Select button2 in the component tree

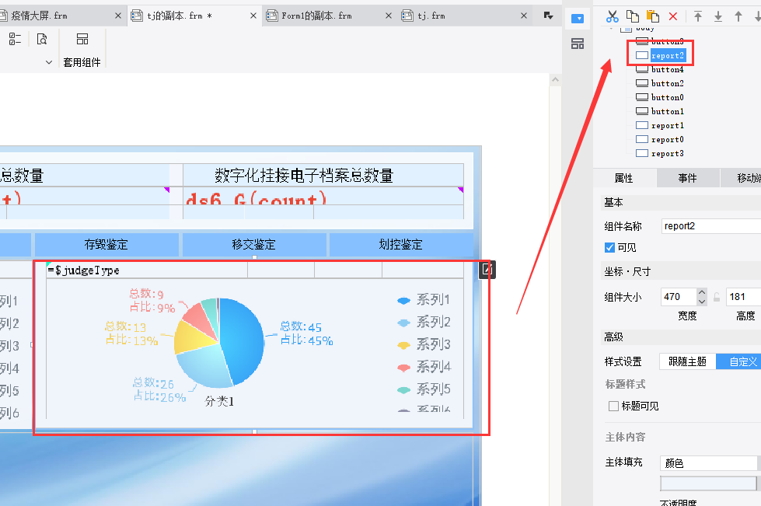point(667,83)
